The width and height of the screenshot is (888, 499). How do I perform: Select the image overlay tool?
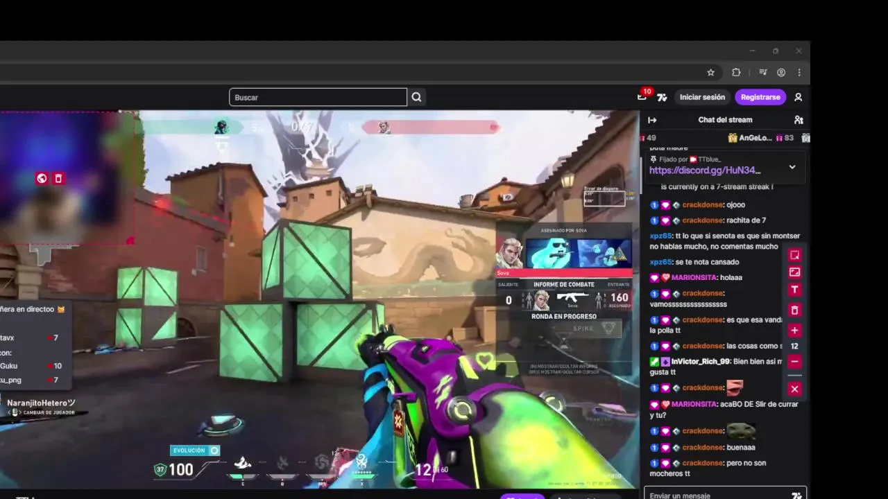795,272
